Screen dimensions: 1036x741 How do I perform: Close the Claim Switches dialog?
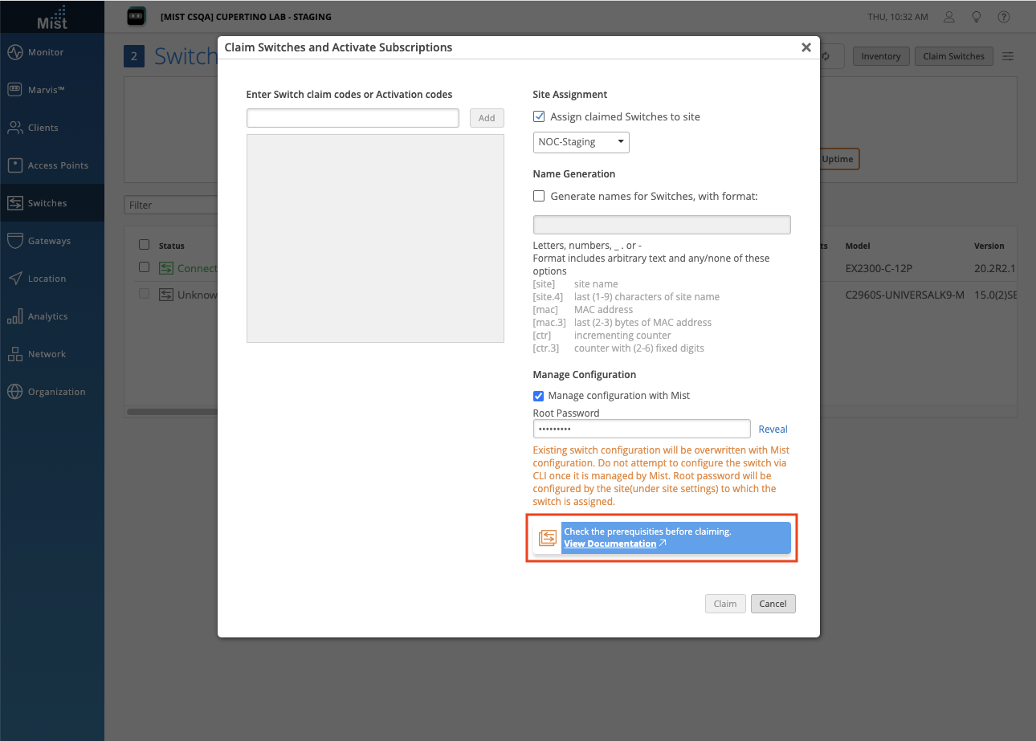click(x=806, y=47)
